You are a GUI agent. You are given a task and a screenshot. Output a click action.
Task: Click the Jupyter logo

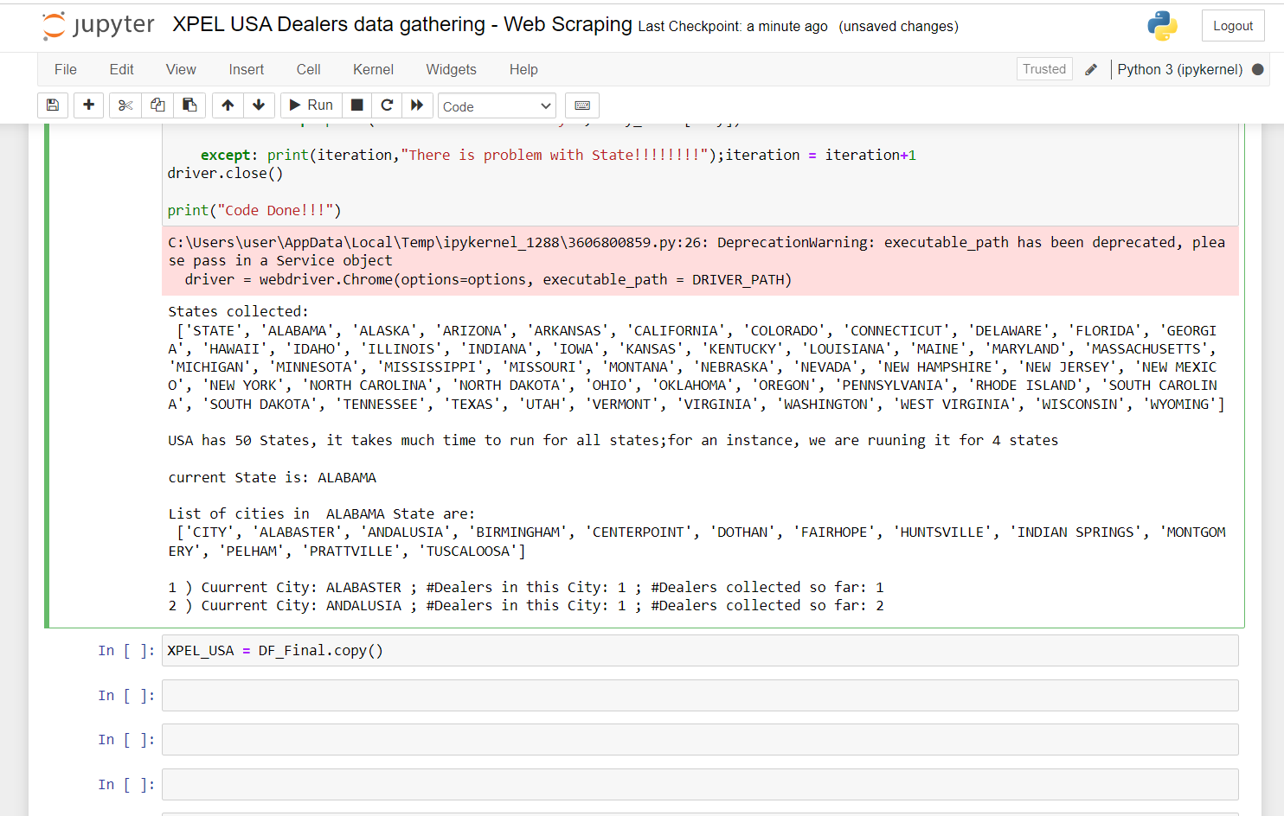pyautogui.click(x=98, y=26)
